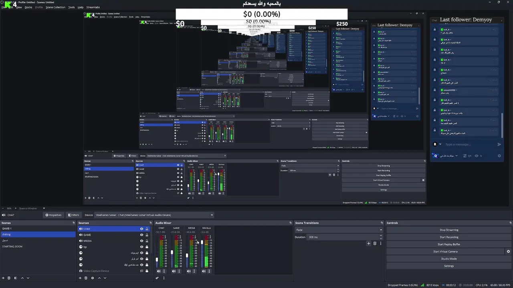Hide the GAME source with its eye icon

pyautogui.click(x=141, y=235)
